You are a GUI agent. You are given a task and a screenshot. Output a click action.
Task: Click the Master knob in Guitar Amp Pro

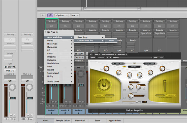pos(162,69)
